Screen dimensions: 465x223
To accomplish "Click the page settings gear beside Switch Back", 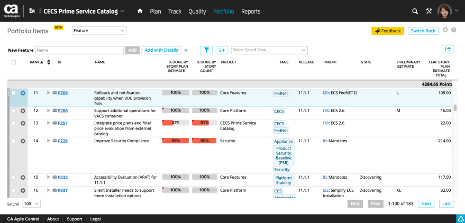I will (445, 31).
